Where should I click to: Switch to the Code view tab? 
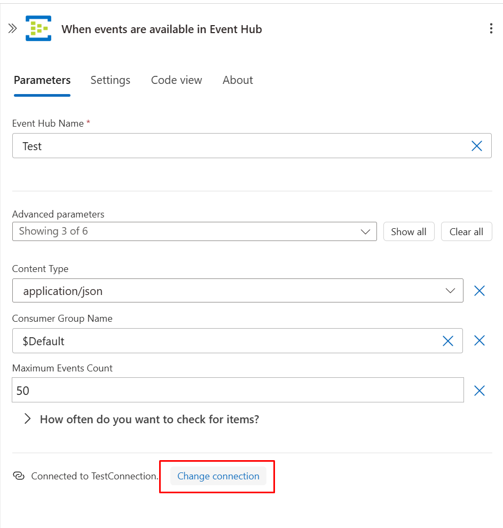[176, 80]
